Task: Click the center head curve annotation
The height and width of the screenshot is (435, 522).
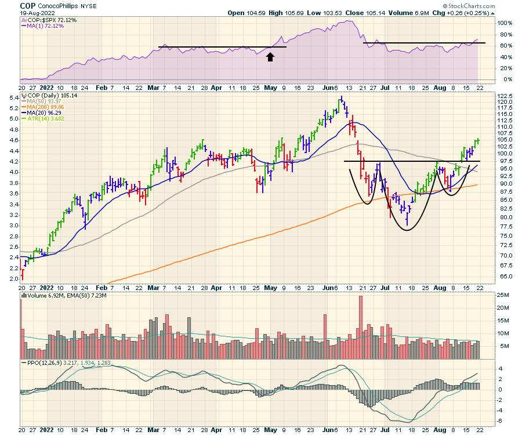Action: (x=406, y=230)
